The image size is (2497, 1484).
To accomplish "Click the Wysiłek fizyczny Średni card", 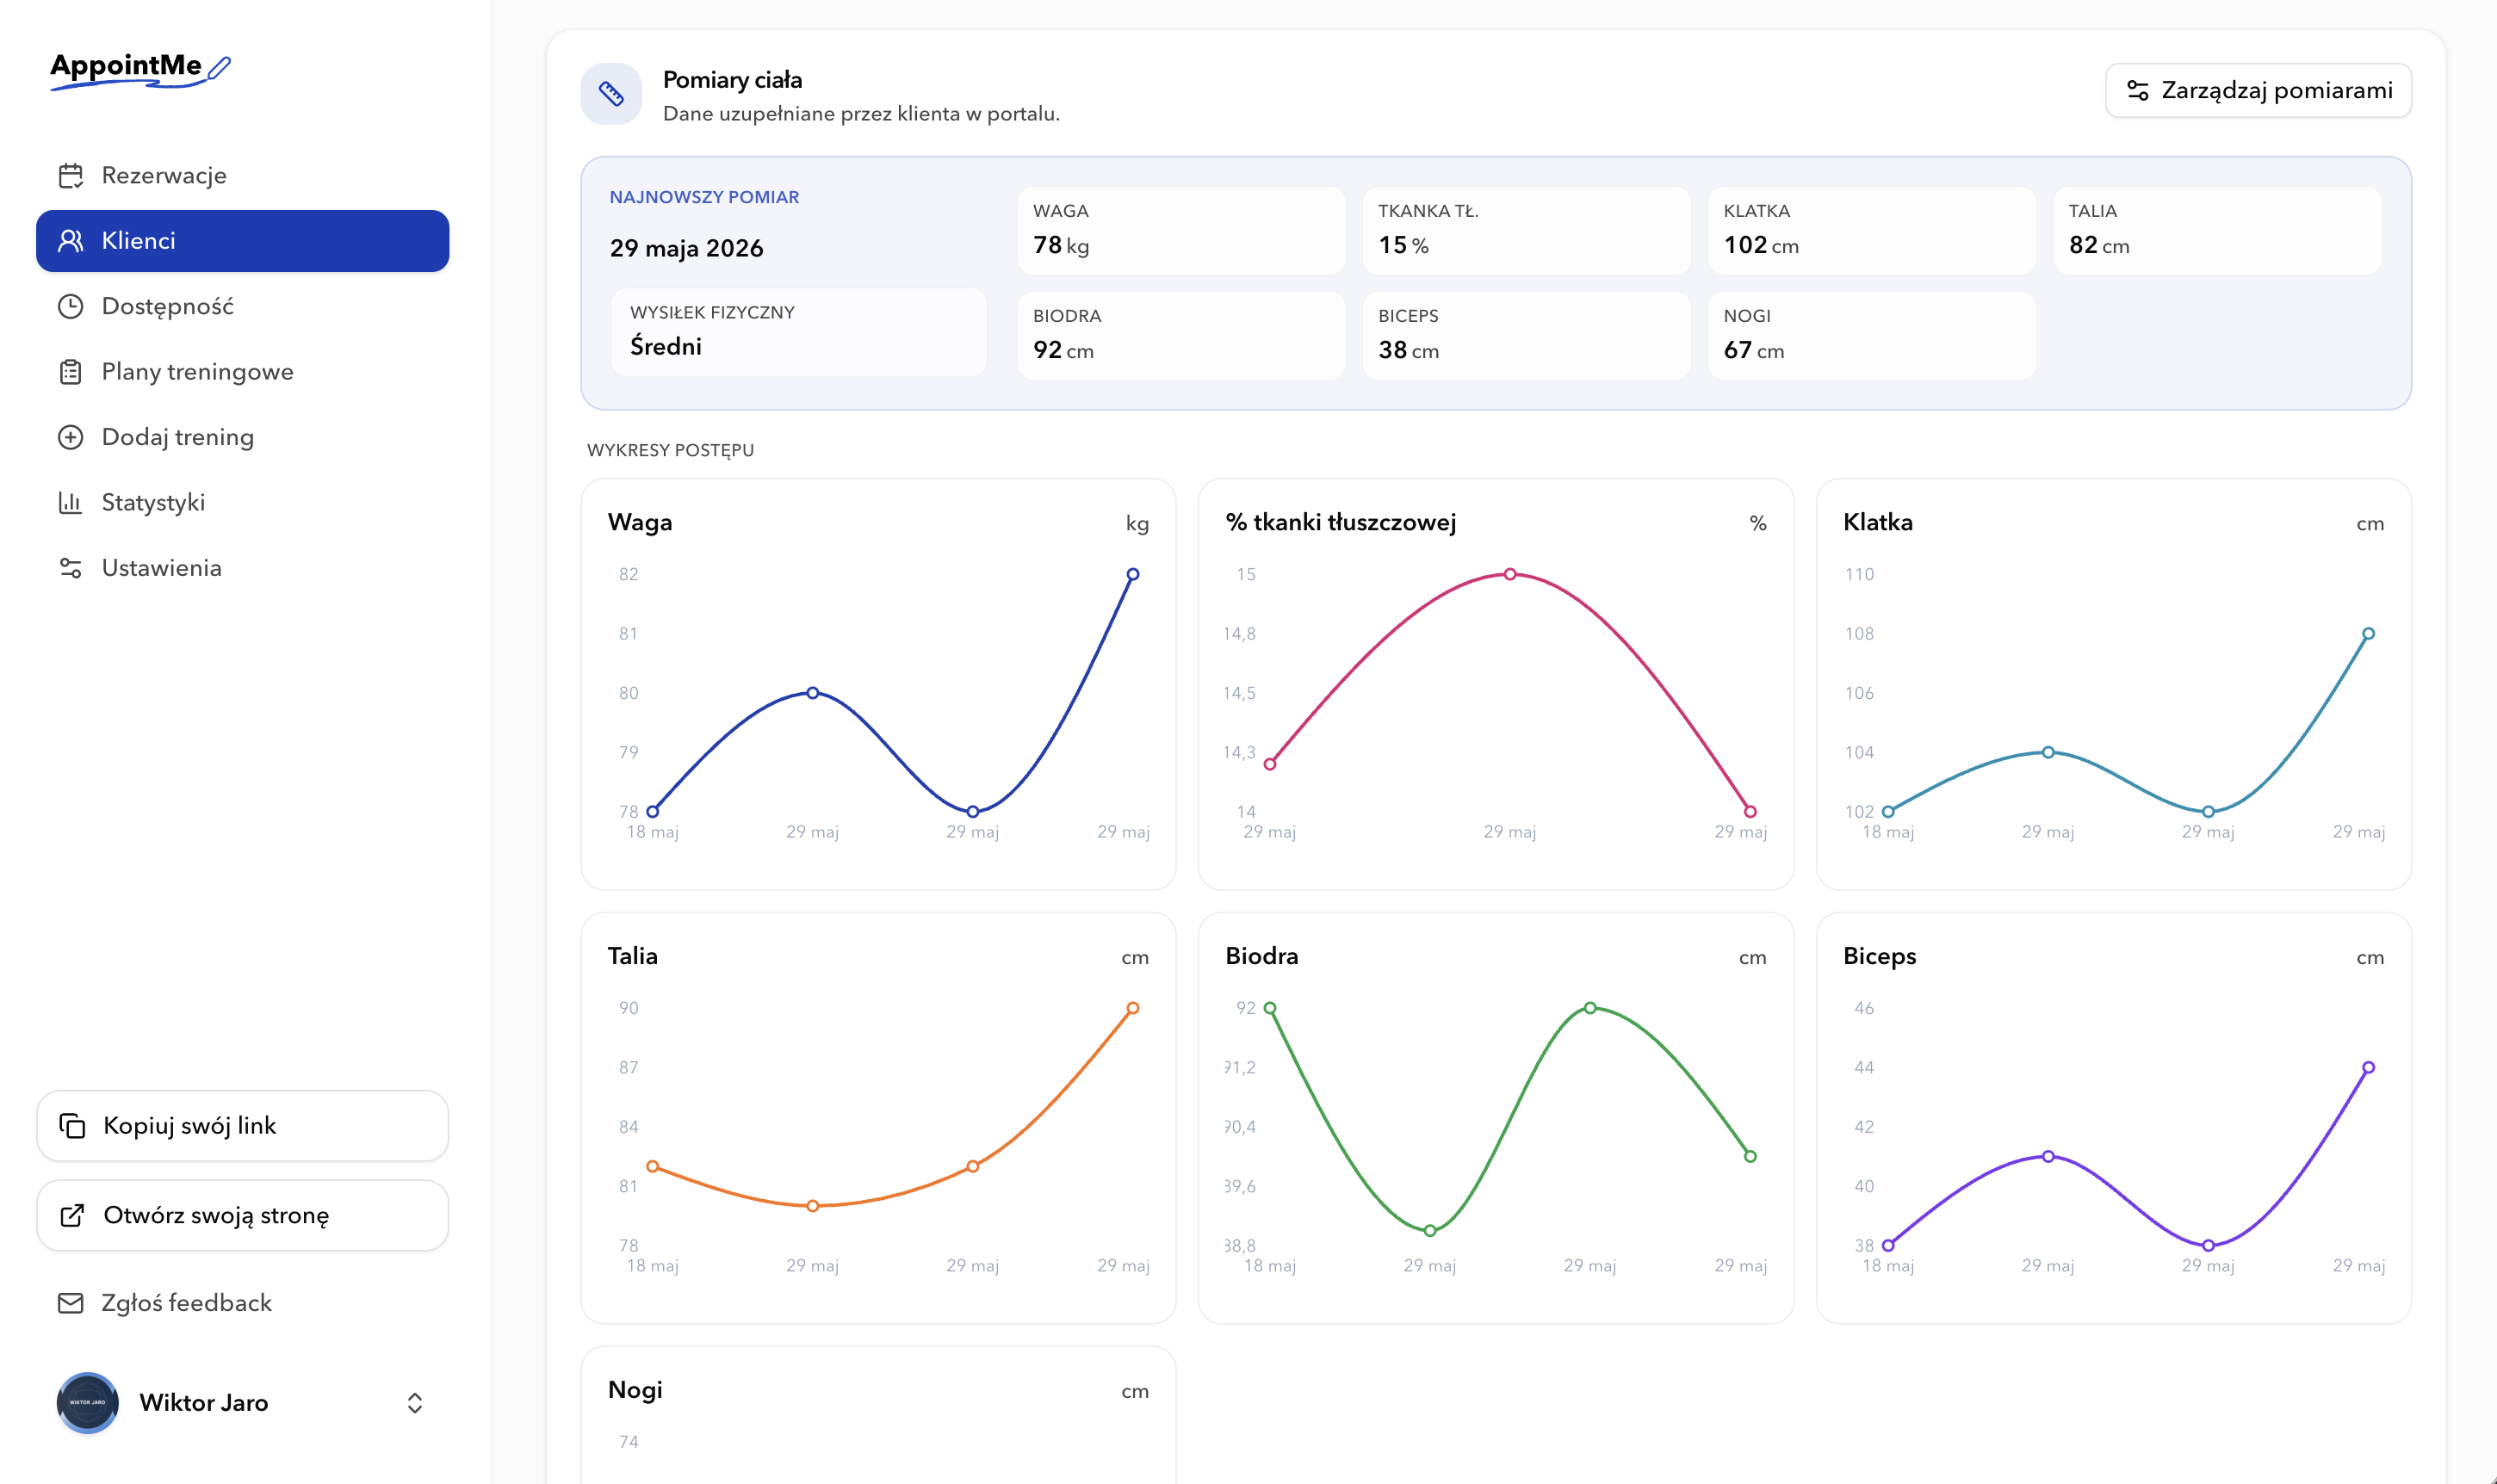I will pos(799,333).
